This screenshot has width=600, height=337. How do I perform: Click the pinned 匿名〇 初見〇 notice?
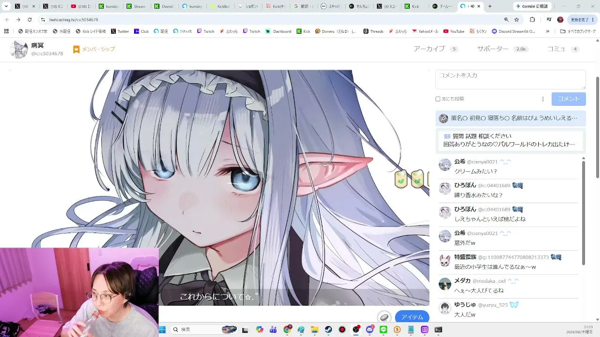point(510,118)
